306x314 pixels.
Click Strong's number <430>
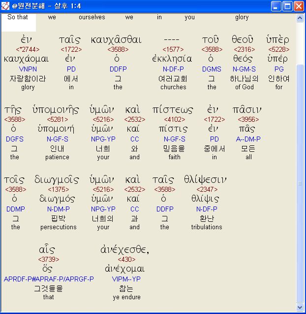click(126, 259)
